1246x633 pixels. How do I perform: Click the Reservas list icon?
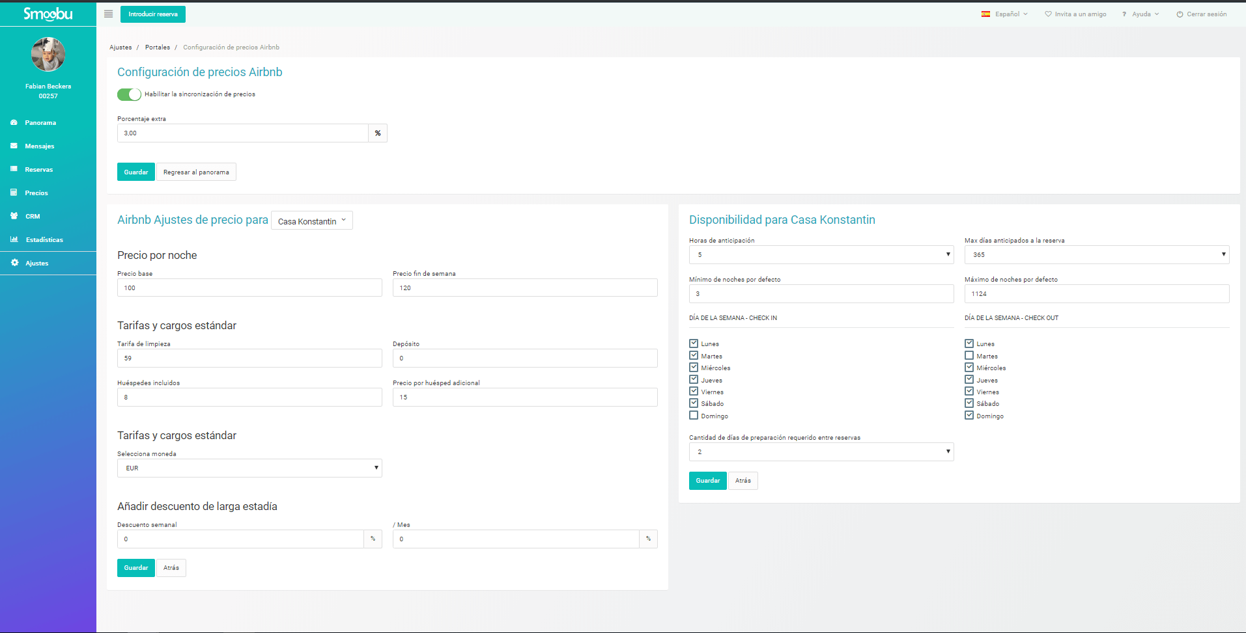(x=14, y=169)
